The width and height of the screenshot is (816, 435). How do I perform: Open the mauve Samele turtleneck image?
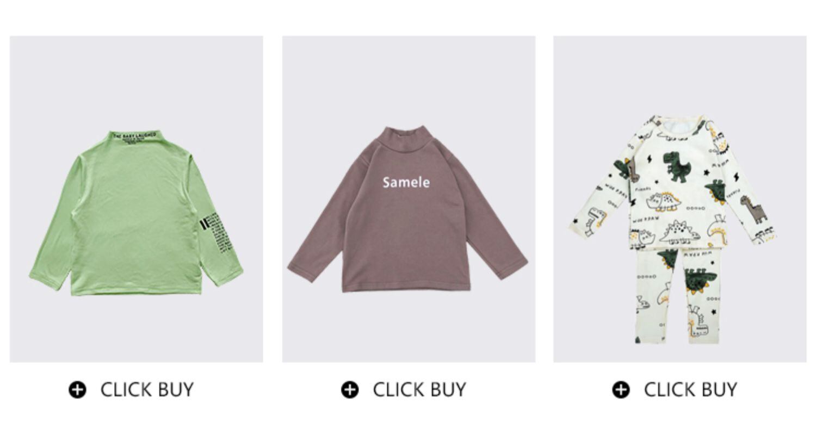point(407,209)
